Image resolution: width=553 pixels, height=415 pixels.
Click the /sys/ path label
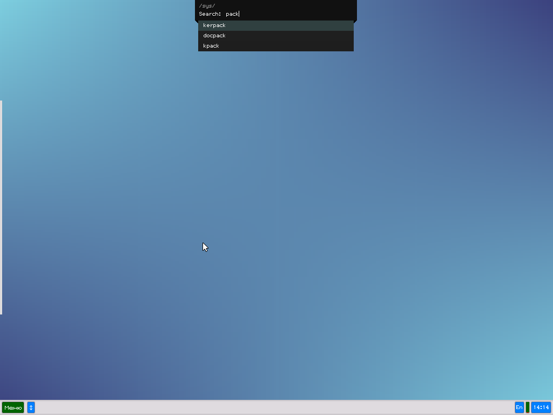[207, 6]
